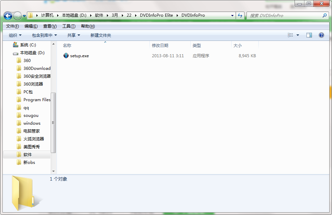Select the setup.exe file
332x215 pixels.
(x=79, y=56)
